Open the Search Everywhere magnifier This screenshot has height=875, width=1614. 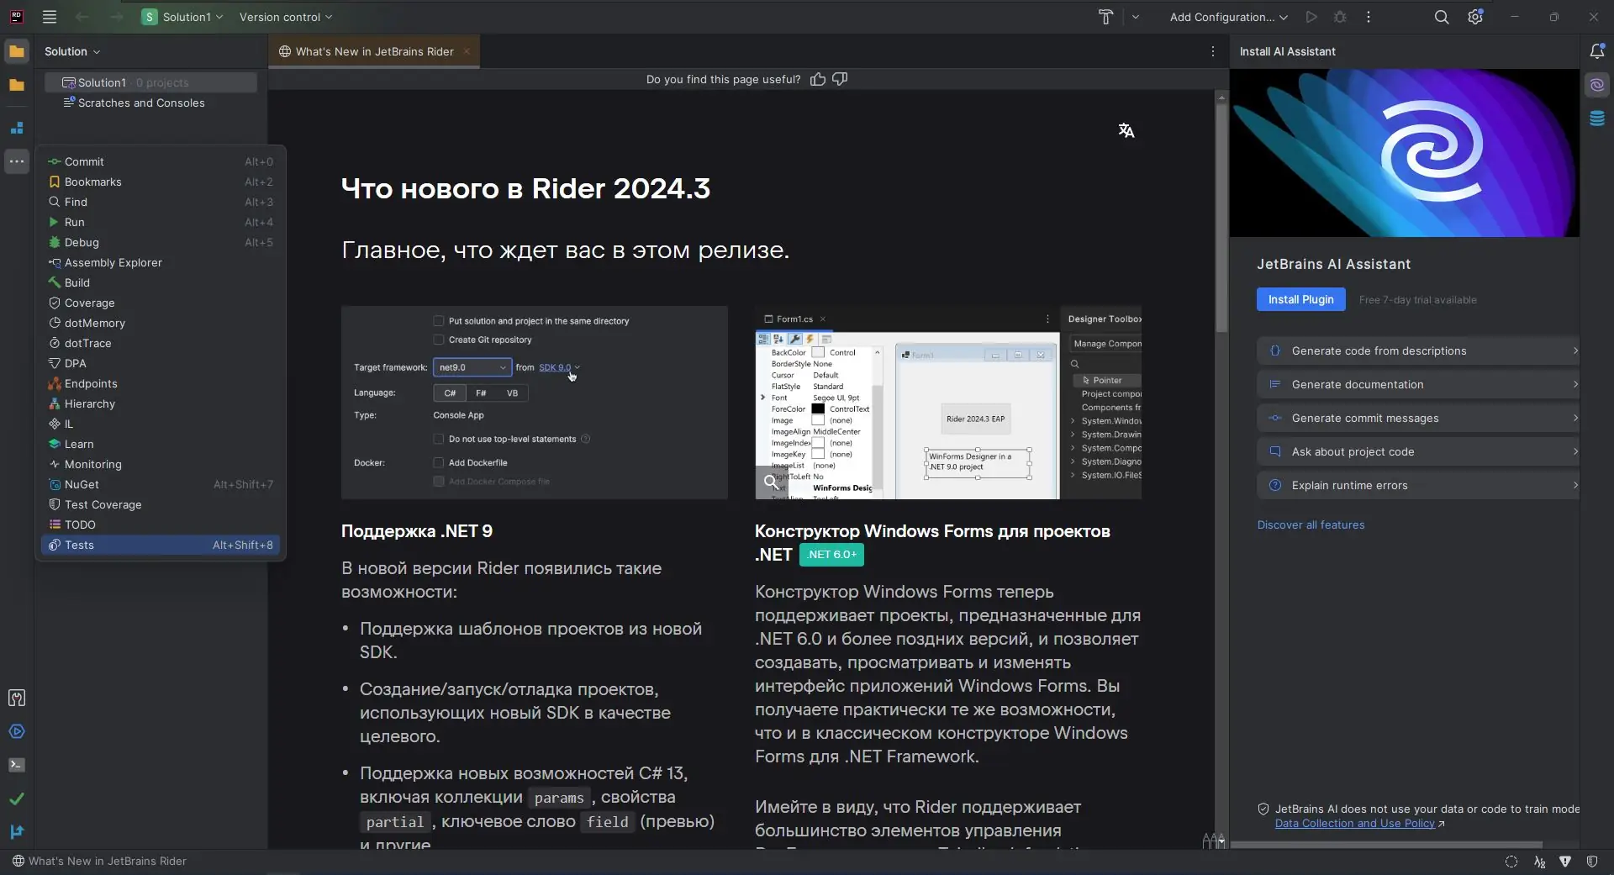point(1443,17)
